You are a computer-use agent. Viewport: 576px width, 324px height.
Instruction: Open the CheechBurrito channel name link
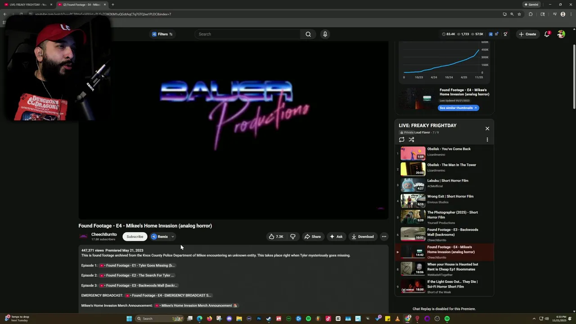point(104,234)
